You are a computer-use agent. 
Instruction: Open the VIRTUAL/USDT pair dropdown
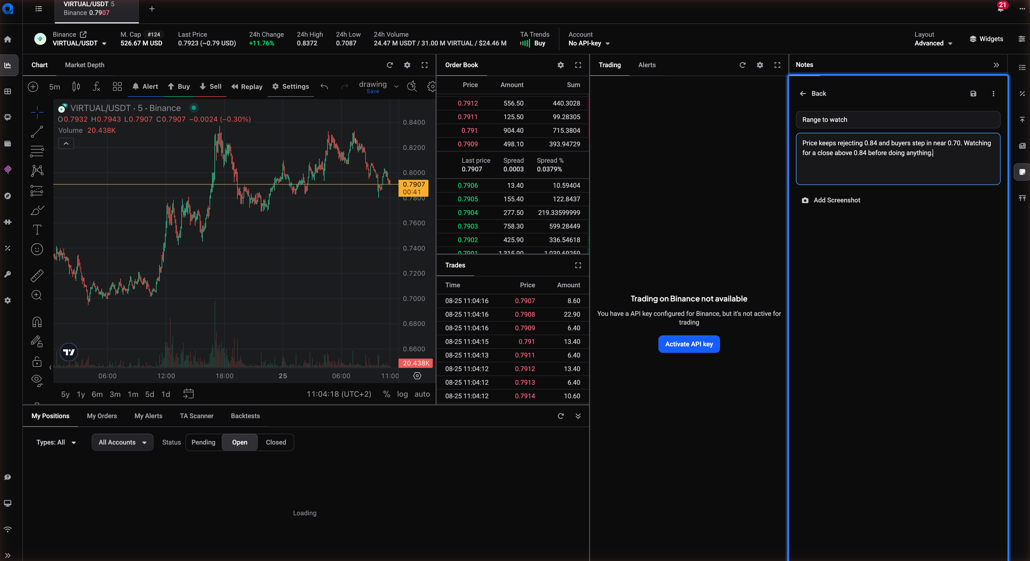click(x=79, y=43)
